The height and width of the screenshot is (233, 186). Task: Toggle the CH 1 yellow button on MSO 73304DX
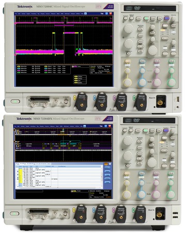127,173
